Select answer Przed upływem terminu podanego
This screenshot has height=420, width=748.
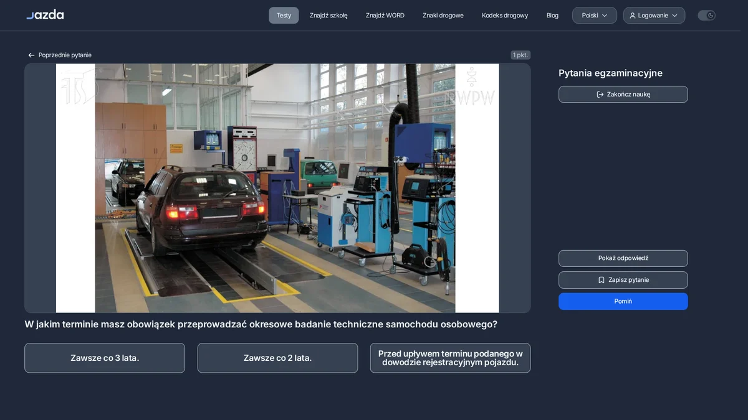click(450, 358)
